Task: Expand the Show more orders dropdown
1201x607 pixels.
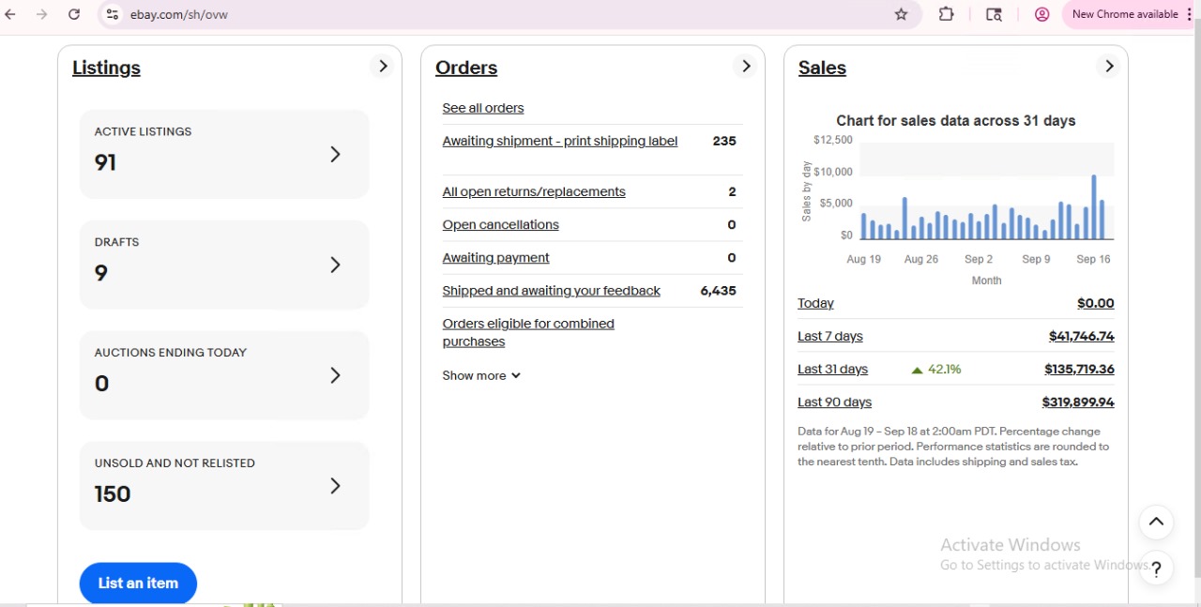Action: pyautogui.click(x=481, y=375)
